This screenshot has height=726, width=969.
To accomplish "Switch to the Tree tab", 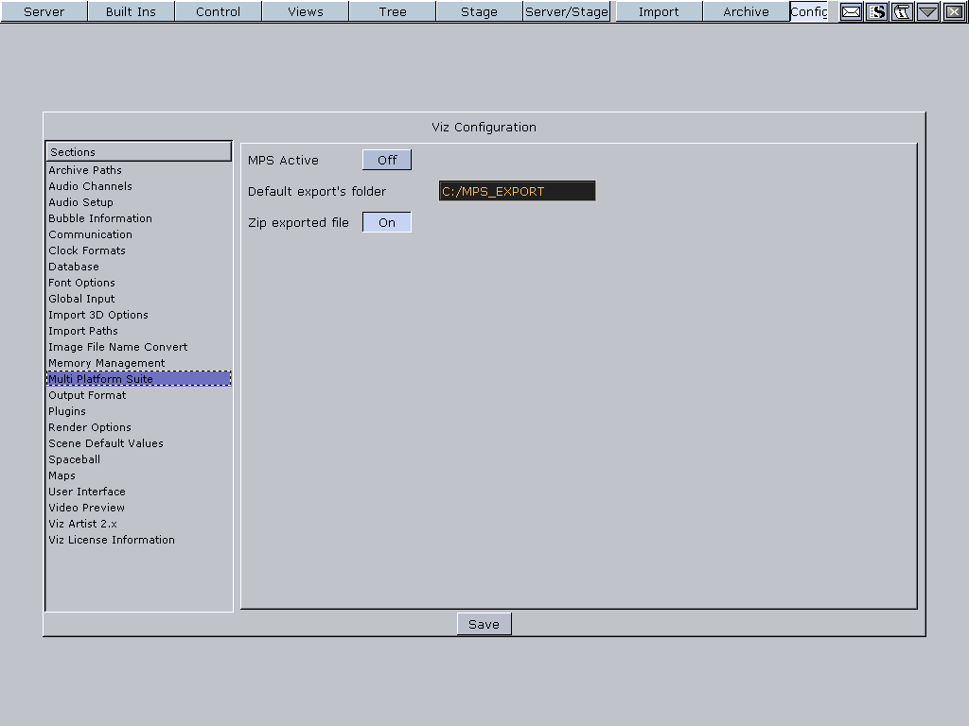I will (392, 11).
